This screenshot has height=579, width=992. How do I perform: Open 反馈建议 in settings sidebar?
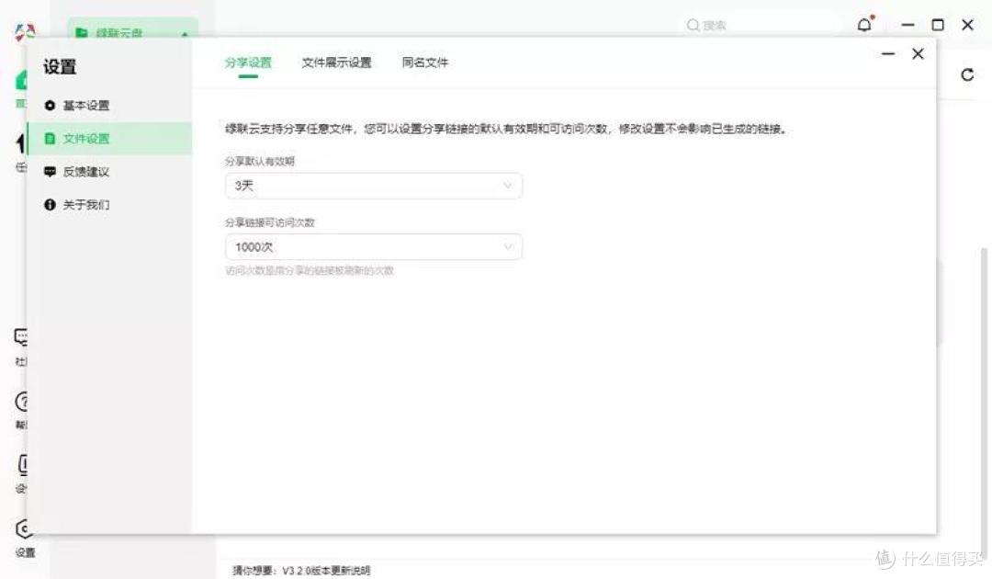(109, 172)
